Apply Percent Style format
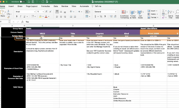 [101, 17]
